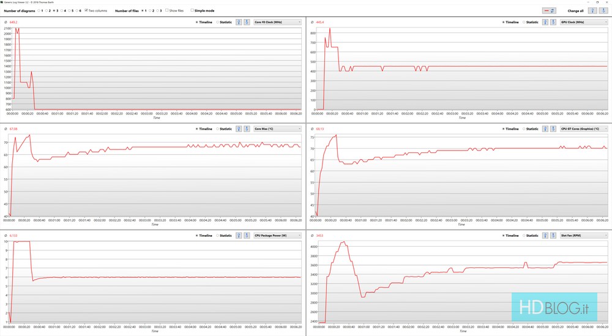Click up arrow beside CPU Package Power dropdown
The width and height of the screenshot is (612, 336).
point(239,235)
